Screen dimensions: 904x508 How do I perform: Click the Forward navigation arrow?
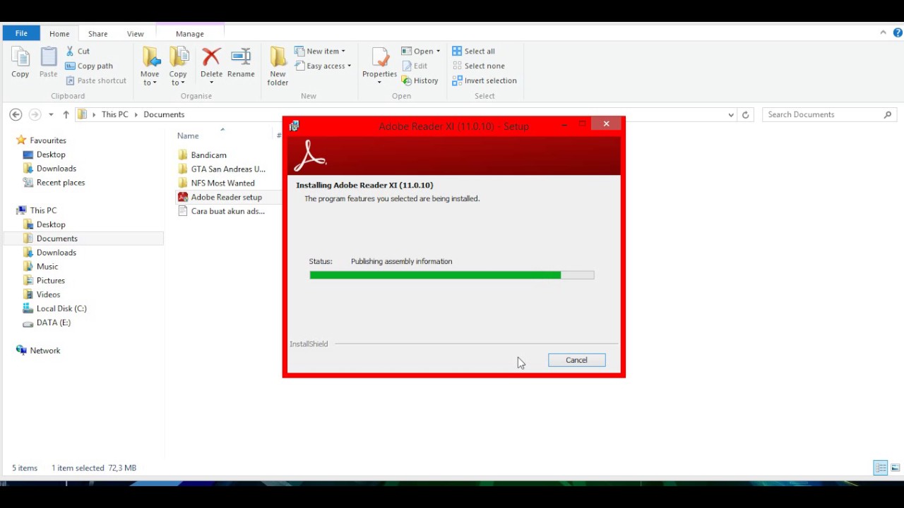[34, 114]
